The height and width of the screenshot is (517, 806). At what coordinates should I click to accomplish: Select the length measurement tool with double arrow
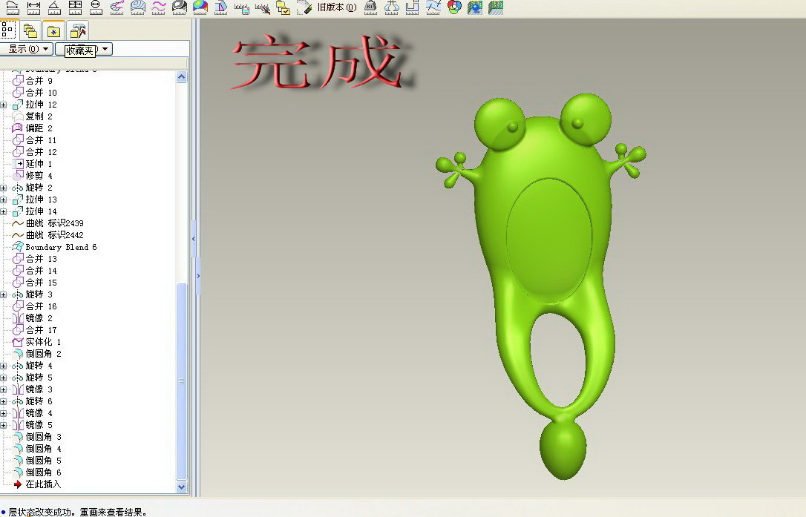33,7
